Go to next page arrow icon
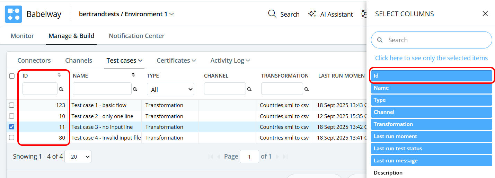495x178 pixels. tap(277, 157)
